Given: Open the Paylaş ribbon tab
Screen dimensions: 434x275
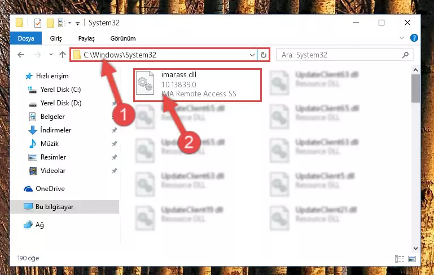Looking at the screenshot, I should (x=86, y=38).
